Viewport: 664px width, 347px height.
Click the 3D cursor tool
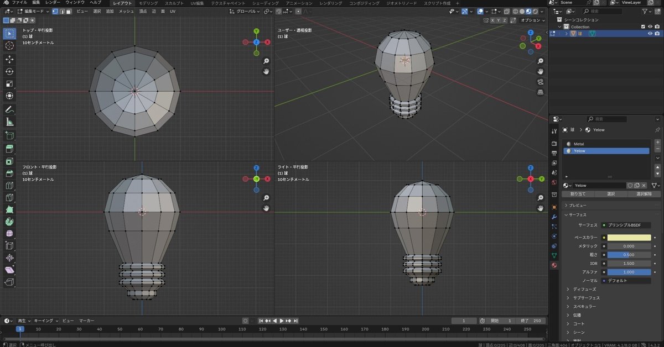[x=9, y=46]
